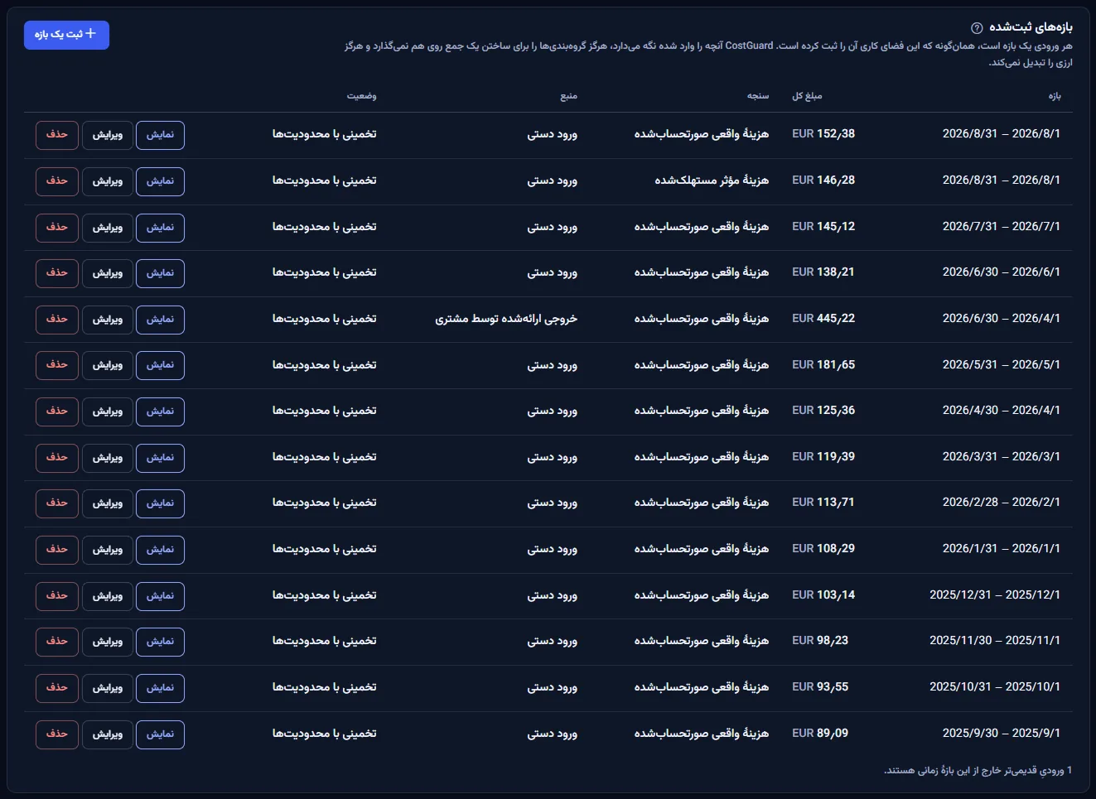Screen dimensions: 1096x799
Task: Delete the EUR 113,71 entry
Action: tap(57, 503)
